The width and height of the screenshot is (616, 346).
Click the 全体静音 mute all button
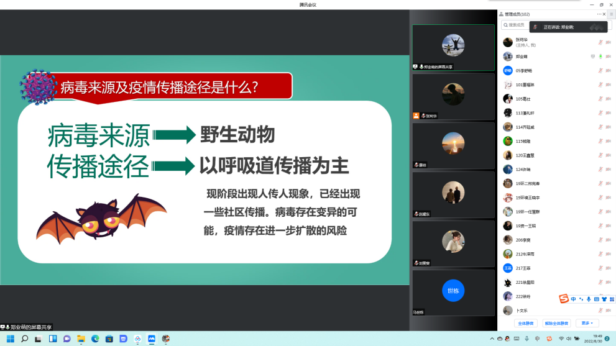[525, 323]
